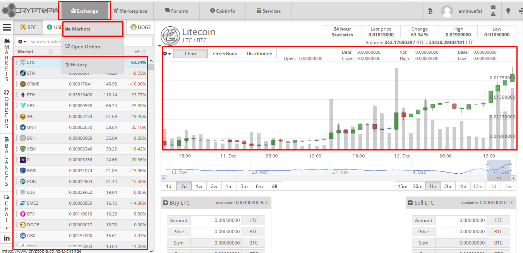Click the chart navigator left handle
The width and height of the screenshot is (523, 253).
point(487,168)
